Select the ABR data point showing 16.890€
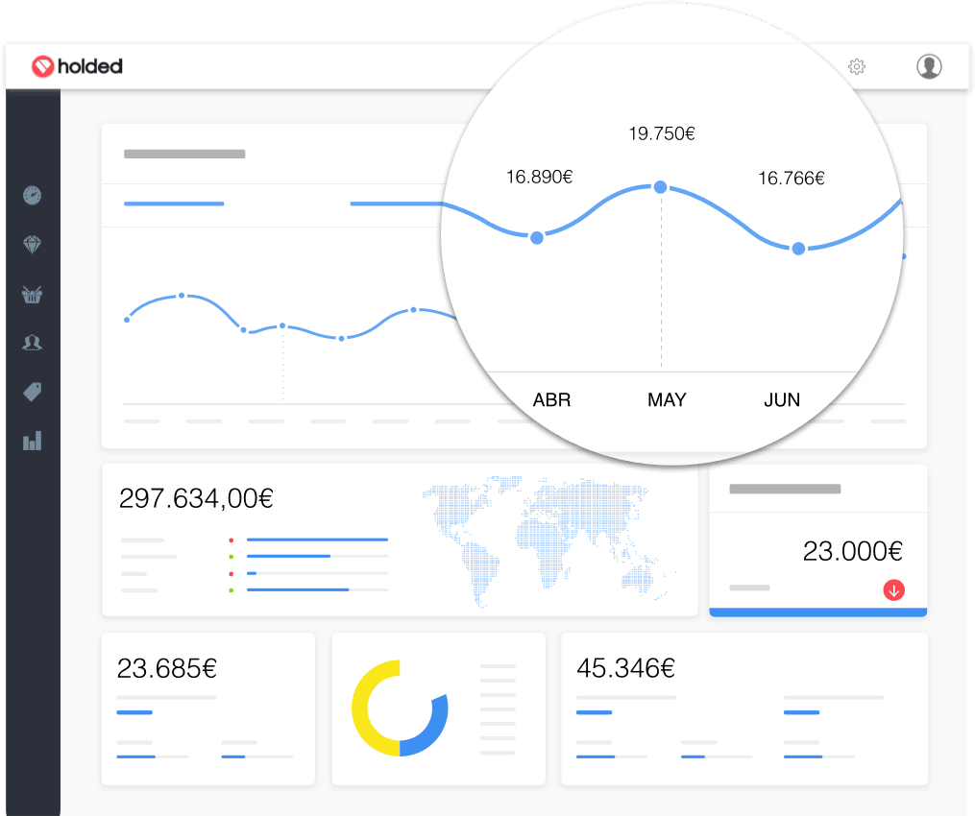Viewport: 975px width, 816px height. point(537,237)
